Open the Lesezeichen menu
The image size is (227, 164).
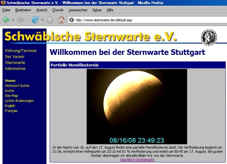[x=78, y=10]
